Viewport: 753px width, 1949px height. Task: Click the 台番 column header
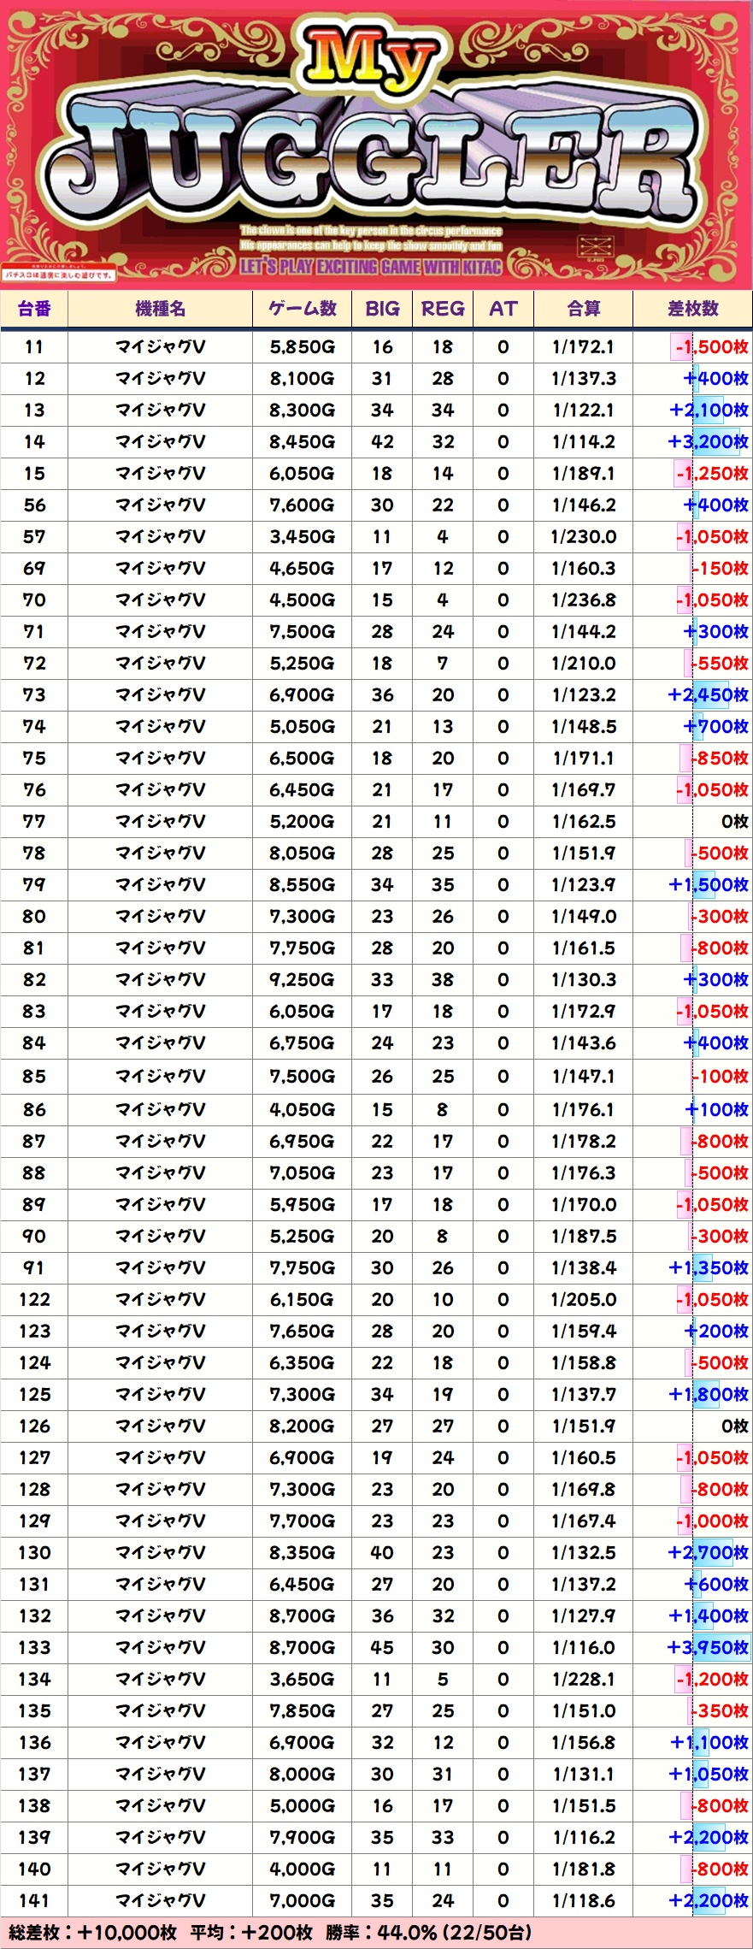pos(34,309)
